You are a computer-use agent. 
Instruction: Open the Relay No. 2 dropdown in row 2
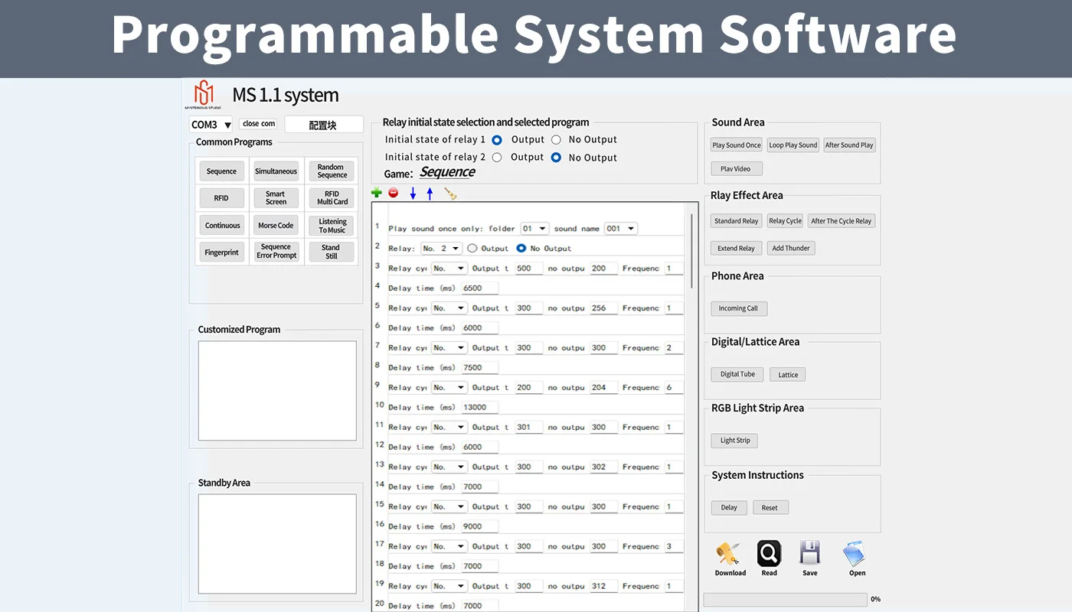coord(441,249)
